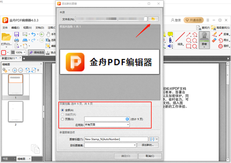Open the 编辑(E) menu
The height and width of the screenshot is (163, 231).
click(15, 28)
